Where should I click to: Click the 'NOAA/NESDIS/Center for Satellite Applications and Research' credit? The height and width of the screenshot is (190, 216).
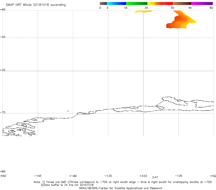tap(121, 188)
